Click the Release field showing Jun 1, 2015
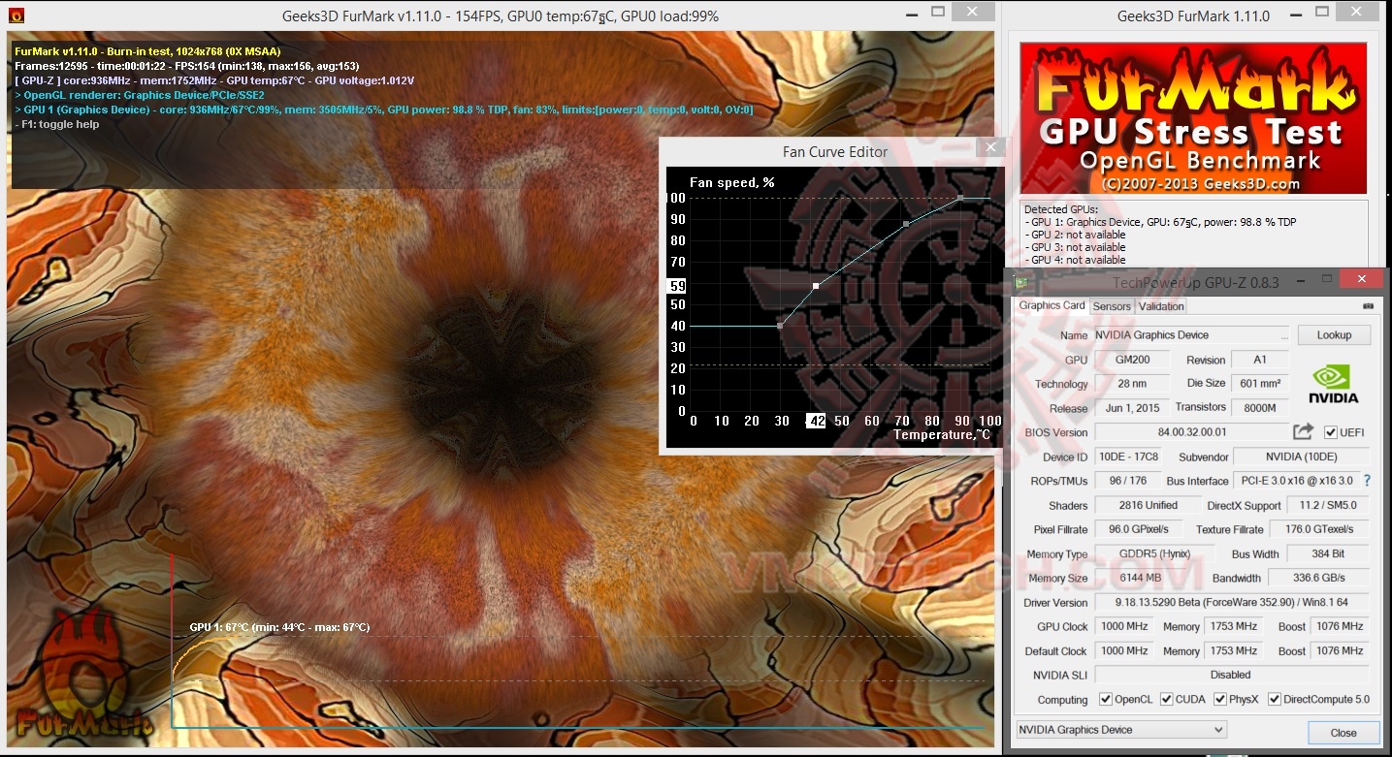The width and height of the screenshot is (1392, 757). [1132, 408]
